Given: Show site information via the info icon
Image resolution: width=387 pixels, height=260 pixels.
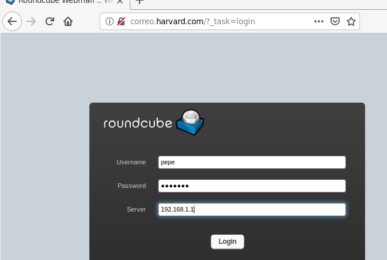Looking at the screenshot, I should (110, 22).
